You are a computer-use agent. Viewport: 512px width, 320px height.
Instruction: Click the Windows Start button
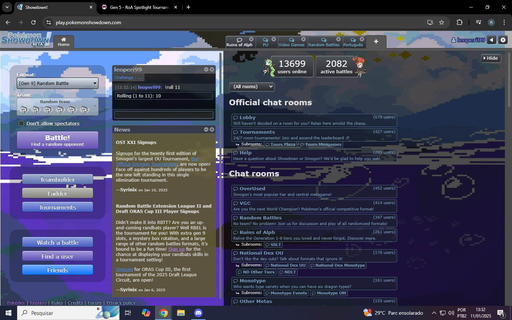9,313
